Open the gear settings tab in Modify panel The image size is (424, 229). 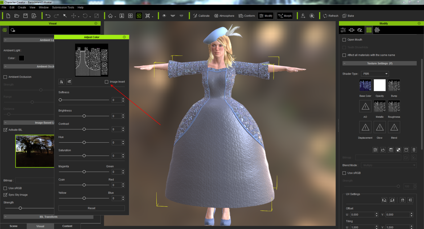[x=377, y=30]
